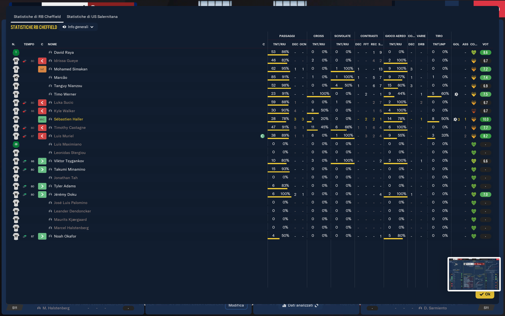Click the match overview thumbnail preview
Viewport: 505px width, 316px height.
(474, 274)
